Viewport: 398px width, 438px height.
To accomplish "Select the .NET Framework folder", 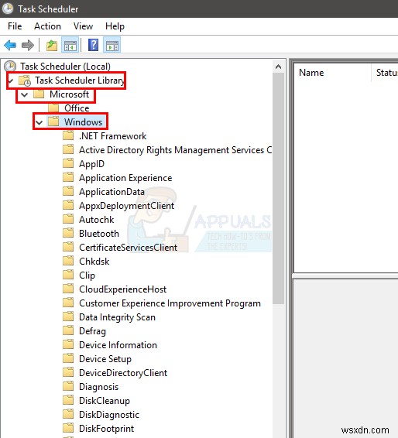I will pos(112,136).
